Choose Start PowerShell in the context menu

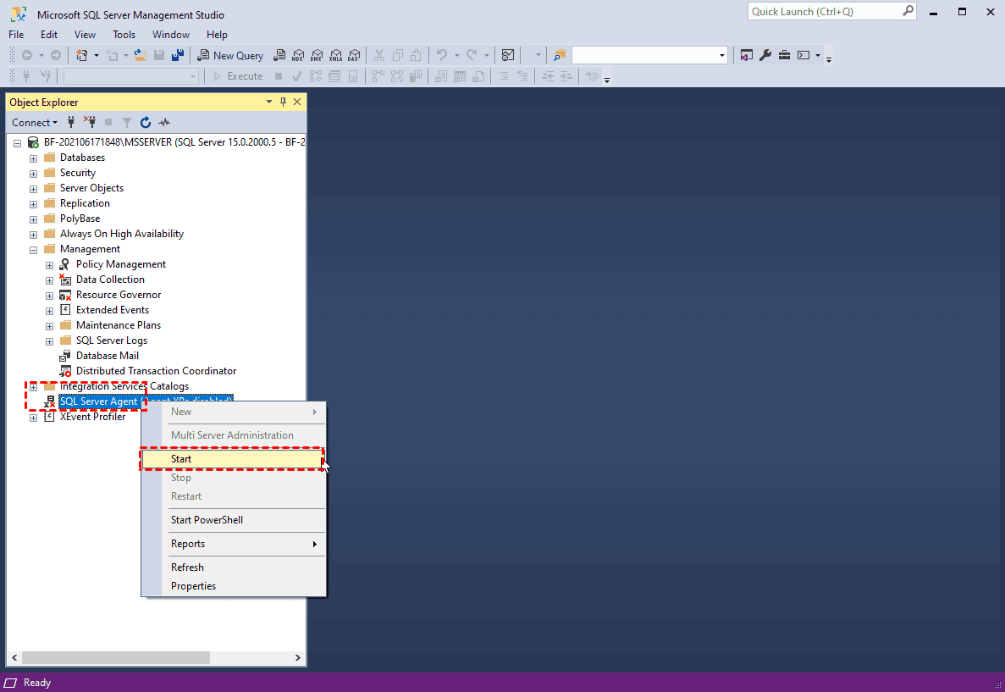click(234, 520)
